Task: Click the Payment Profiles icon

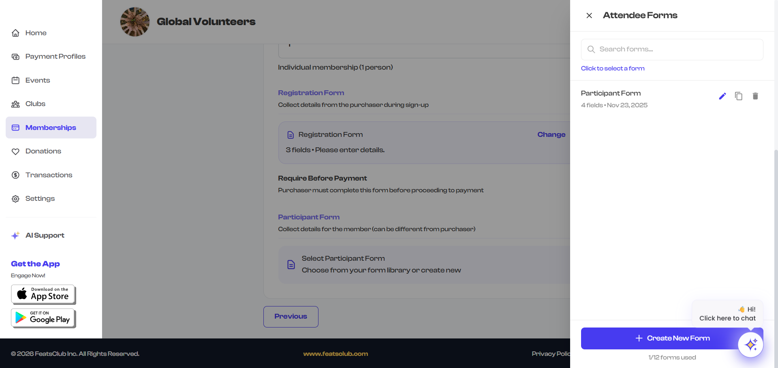Action: point(15,57)
